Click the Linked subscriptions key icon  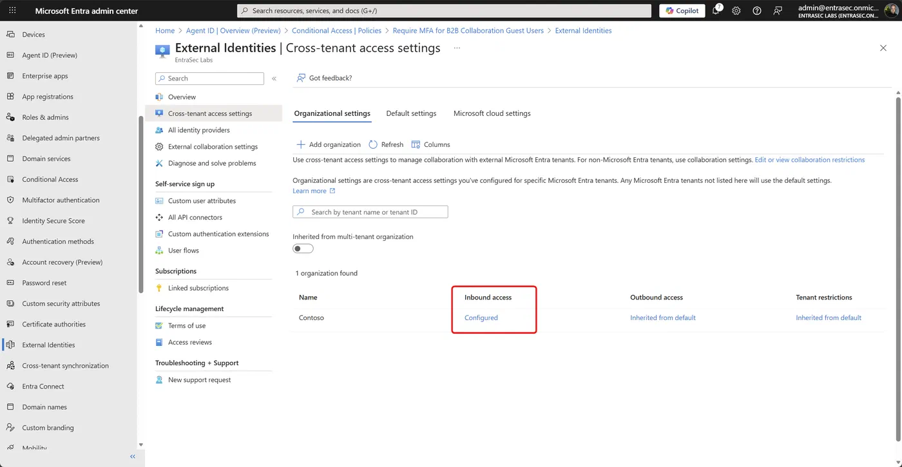point(159,288)
